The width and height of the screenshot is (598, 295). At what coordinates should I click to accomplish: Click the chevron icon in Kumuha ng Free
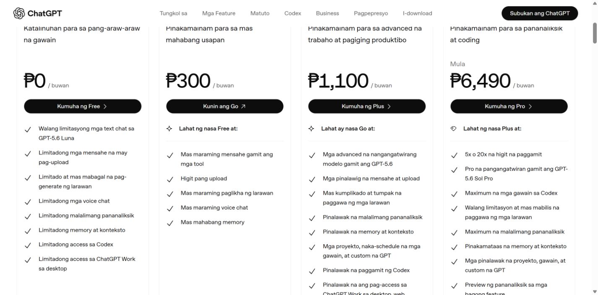[x=105, y=107]
